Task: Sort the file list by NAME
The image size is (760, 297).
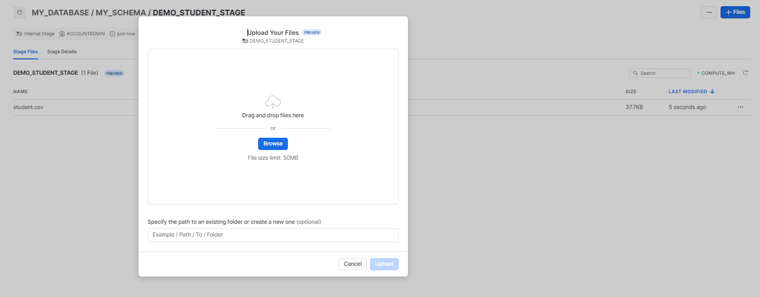Action: [21, 91]
